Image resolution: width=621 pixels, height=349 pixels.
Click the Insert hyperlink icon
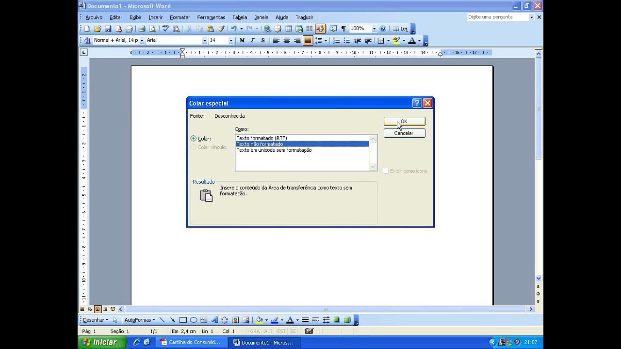(x=267, y=29)
